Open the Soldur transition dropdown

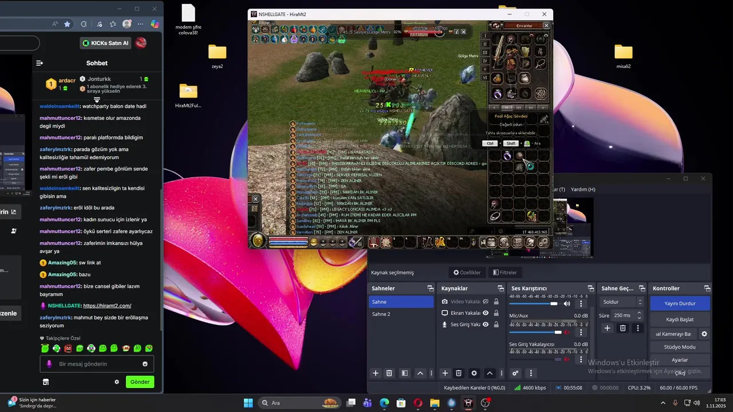tap(622, 302)
